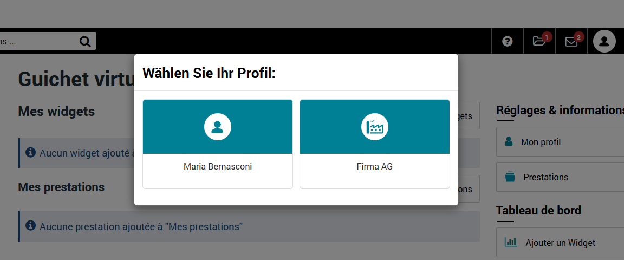Viewport: 624px width, 260px height.
Task: Open the envelope messages icon
Action: [571, 41]
